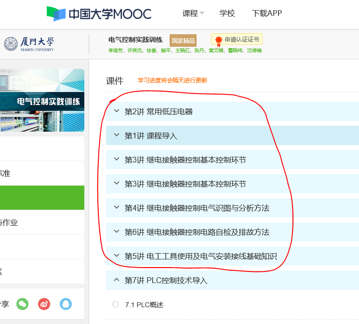The height and width of the screenshot is (324, 359).
Task: Select the green highlighted sidebar item
Action: point(42,198)
